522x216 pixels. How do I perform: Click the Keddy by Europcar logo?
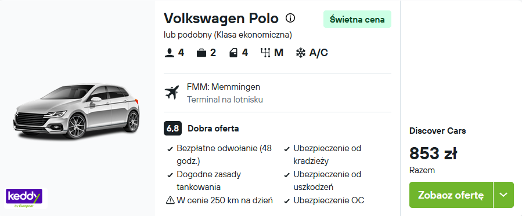click(24, 198)
